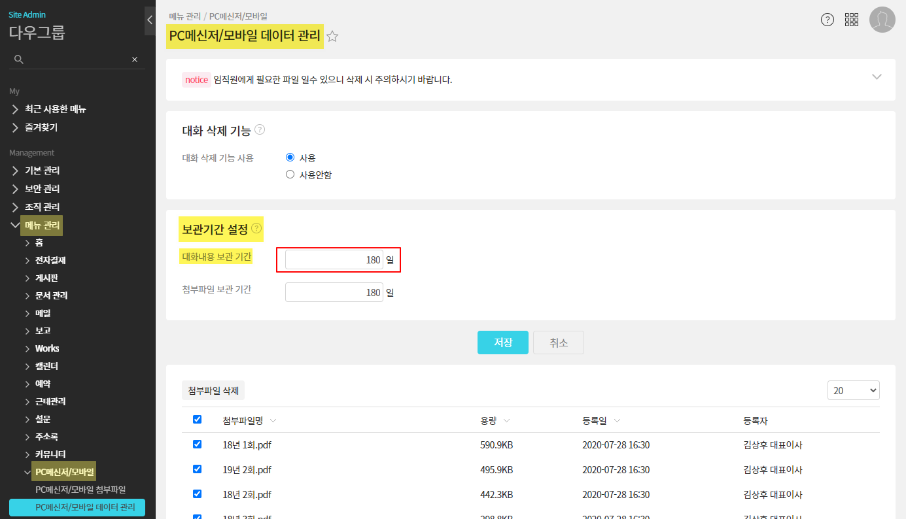This screenshot has width=906, height=519.
Task: Click the favorite star next to page title
Action: click(x=332, y=37)
